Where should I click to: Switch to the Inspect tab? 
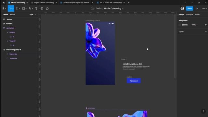[x=198, y=14]
